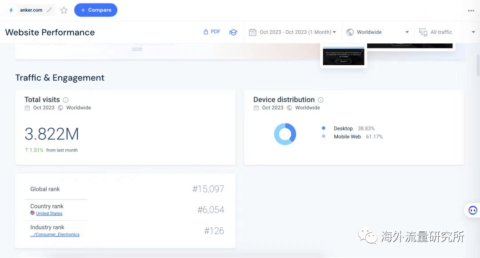Expand the Worldwide country dropdown

click(378, 32)
